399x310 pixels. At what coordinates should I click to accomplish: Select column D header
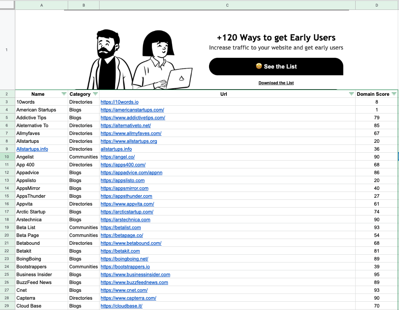pos(377,5)
